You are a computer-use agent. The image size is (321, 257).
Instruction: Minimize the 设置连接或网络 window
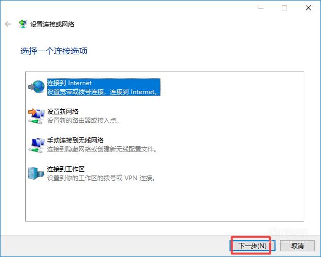pyautogui.click(x=261, y=8)
